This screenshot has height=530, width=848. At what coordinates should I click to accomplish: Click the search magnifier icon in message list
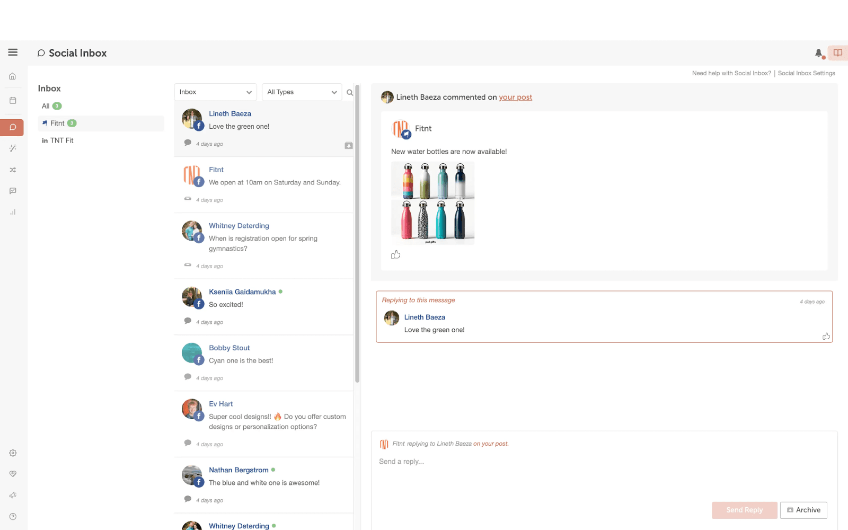(350, 92)
